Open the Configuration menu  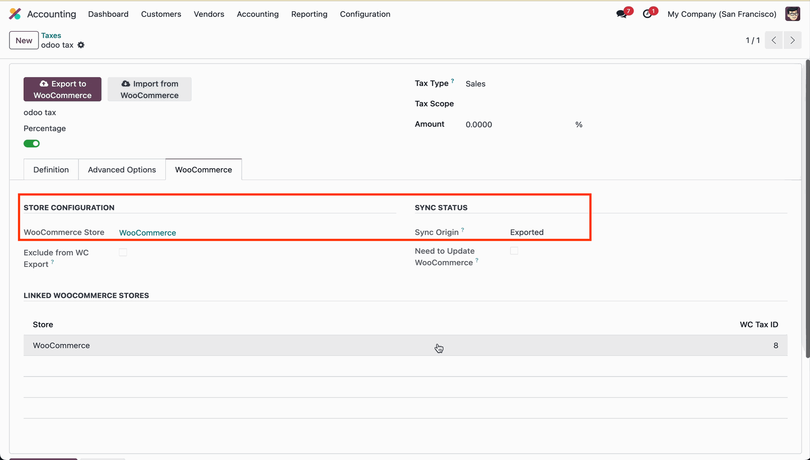[x=365, y=14]
